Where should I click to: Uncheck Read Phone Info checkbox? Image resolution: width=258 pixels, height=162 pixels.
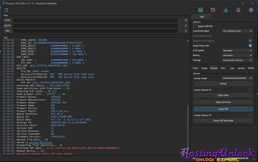250,46
